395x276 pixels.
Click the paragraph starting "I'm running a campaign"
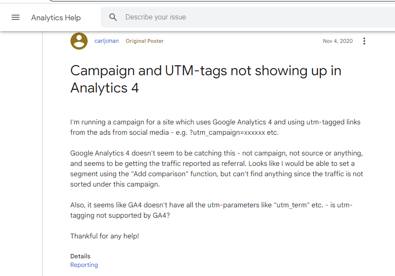[215, 122]
